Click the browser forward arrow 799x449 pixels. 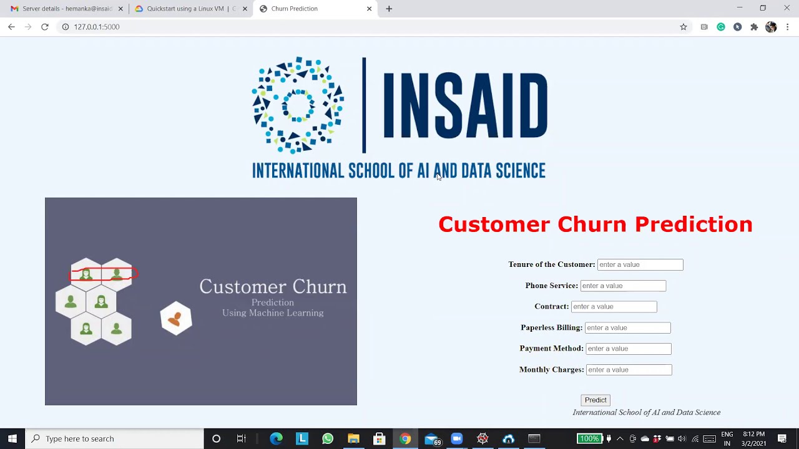[x=28, y=27]
